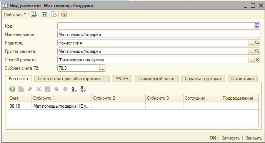Click the Субконто 2 column header

118,98
